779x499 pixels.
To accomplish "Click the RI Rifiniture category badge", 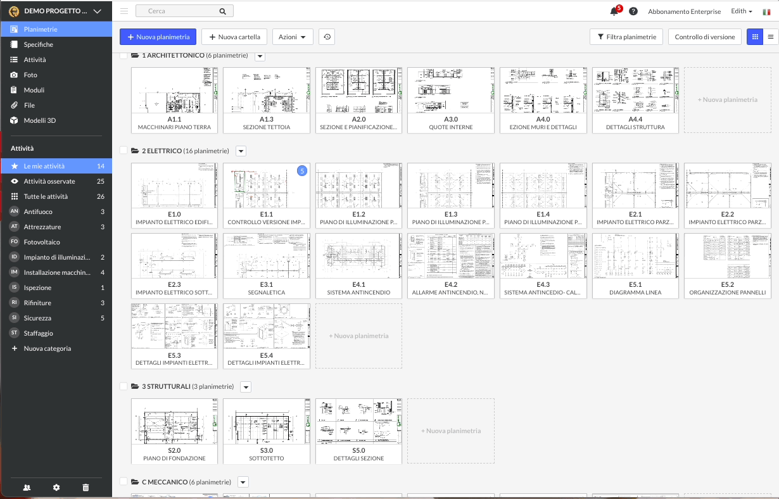I will (14, 303).
